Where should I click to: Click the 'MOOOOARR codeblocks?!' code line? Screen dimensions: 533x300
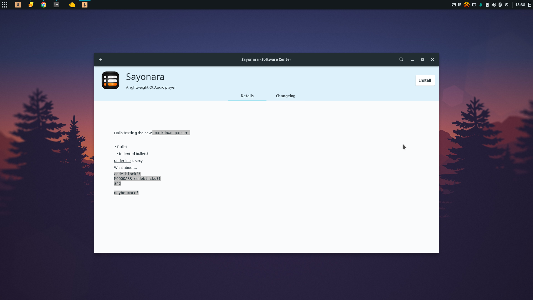tap(137, 179)
